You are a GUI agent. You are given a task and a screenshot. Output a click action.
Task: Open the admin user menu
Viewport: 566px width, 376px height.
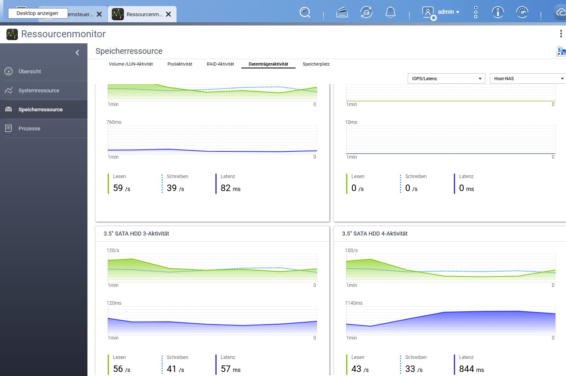pos(441,12)
